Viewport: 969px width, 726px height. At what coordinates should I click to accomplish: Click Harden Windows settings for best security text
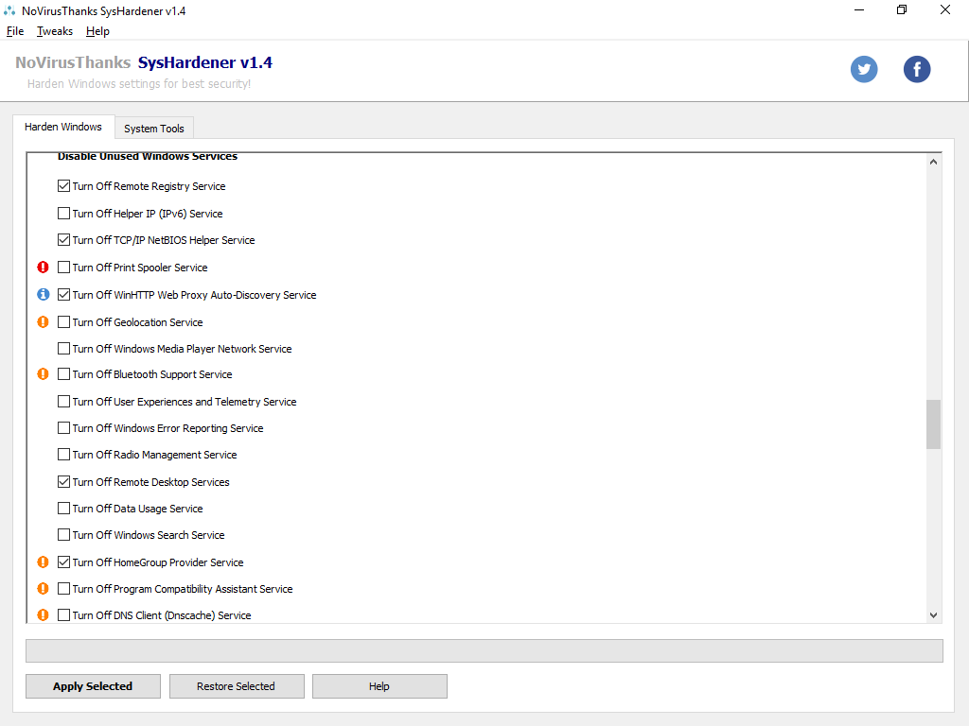click(139, 84)
